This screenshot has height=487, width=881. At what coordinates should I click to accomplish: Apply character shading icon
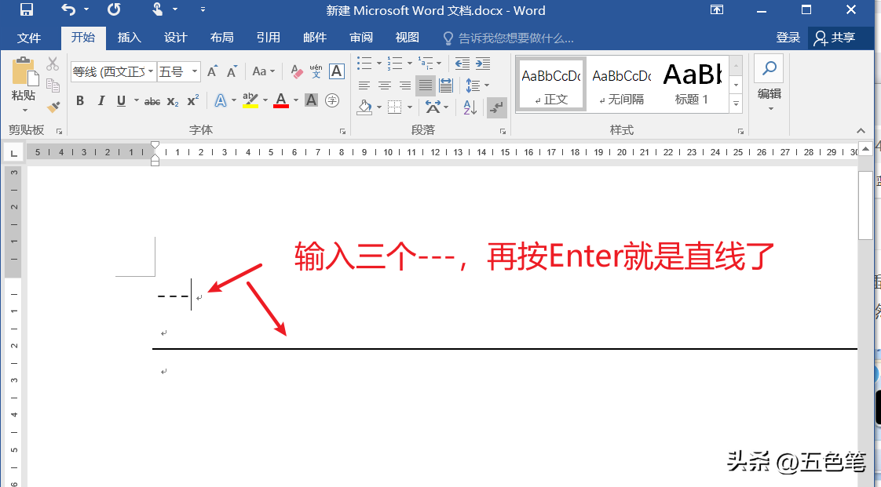pyautogui.click(x=311, y=100)
